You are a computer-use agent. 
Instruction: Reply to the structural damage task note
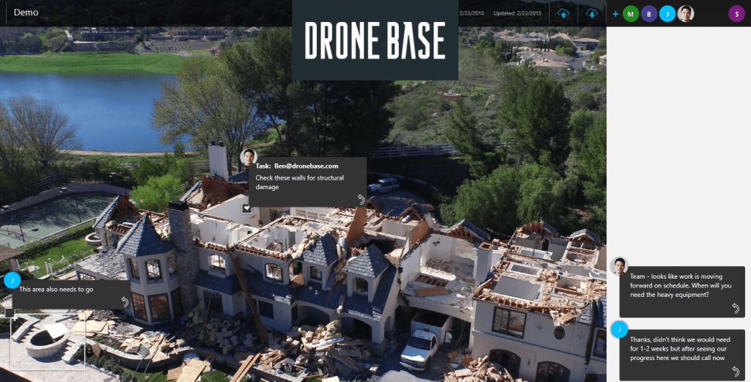pos(361,199)
